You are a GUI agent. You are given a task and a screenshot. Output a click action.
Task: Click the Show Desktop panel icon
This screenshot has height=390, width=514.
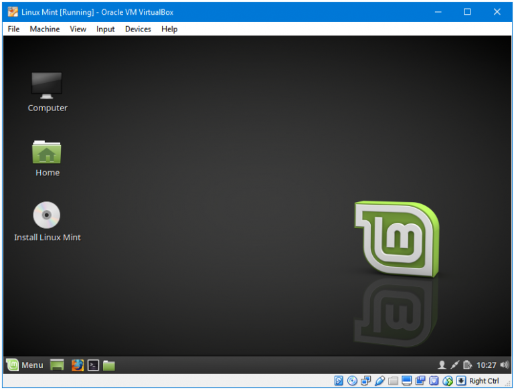click(57, 365)
